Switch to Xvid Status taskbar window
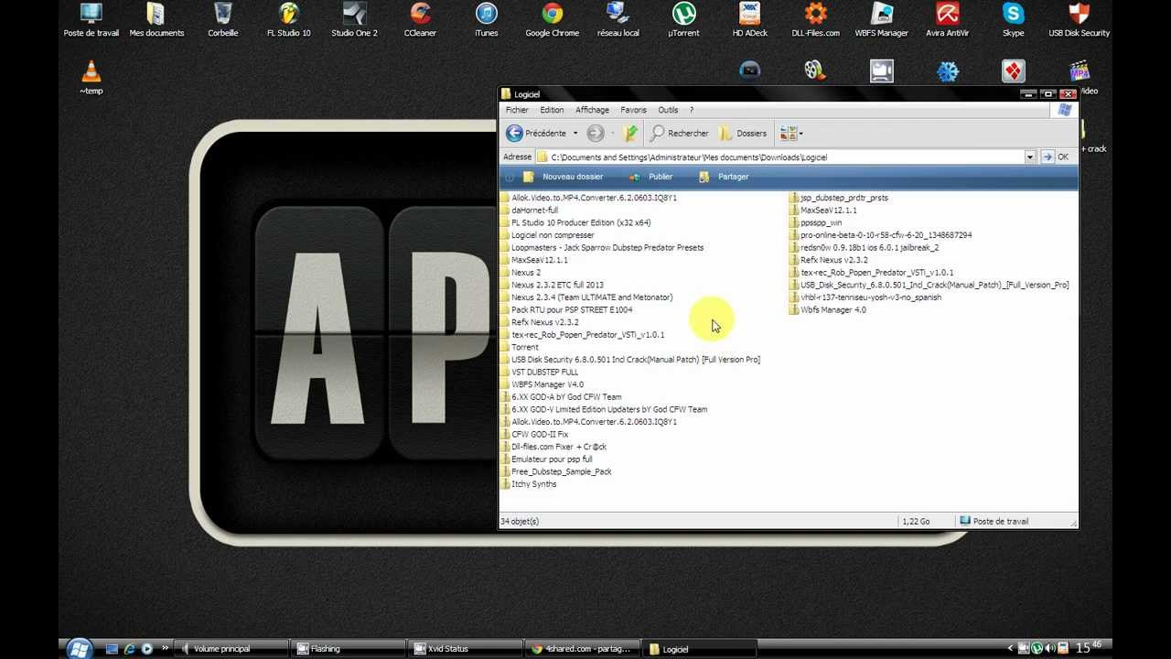Image resolution: width=1171 pixels, height=659 pixels. (x=464, y=649)
